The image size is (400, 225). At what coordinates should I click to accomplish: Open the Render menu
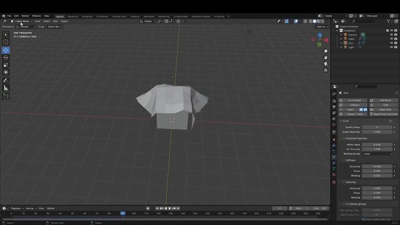tap(25, 16)
